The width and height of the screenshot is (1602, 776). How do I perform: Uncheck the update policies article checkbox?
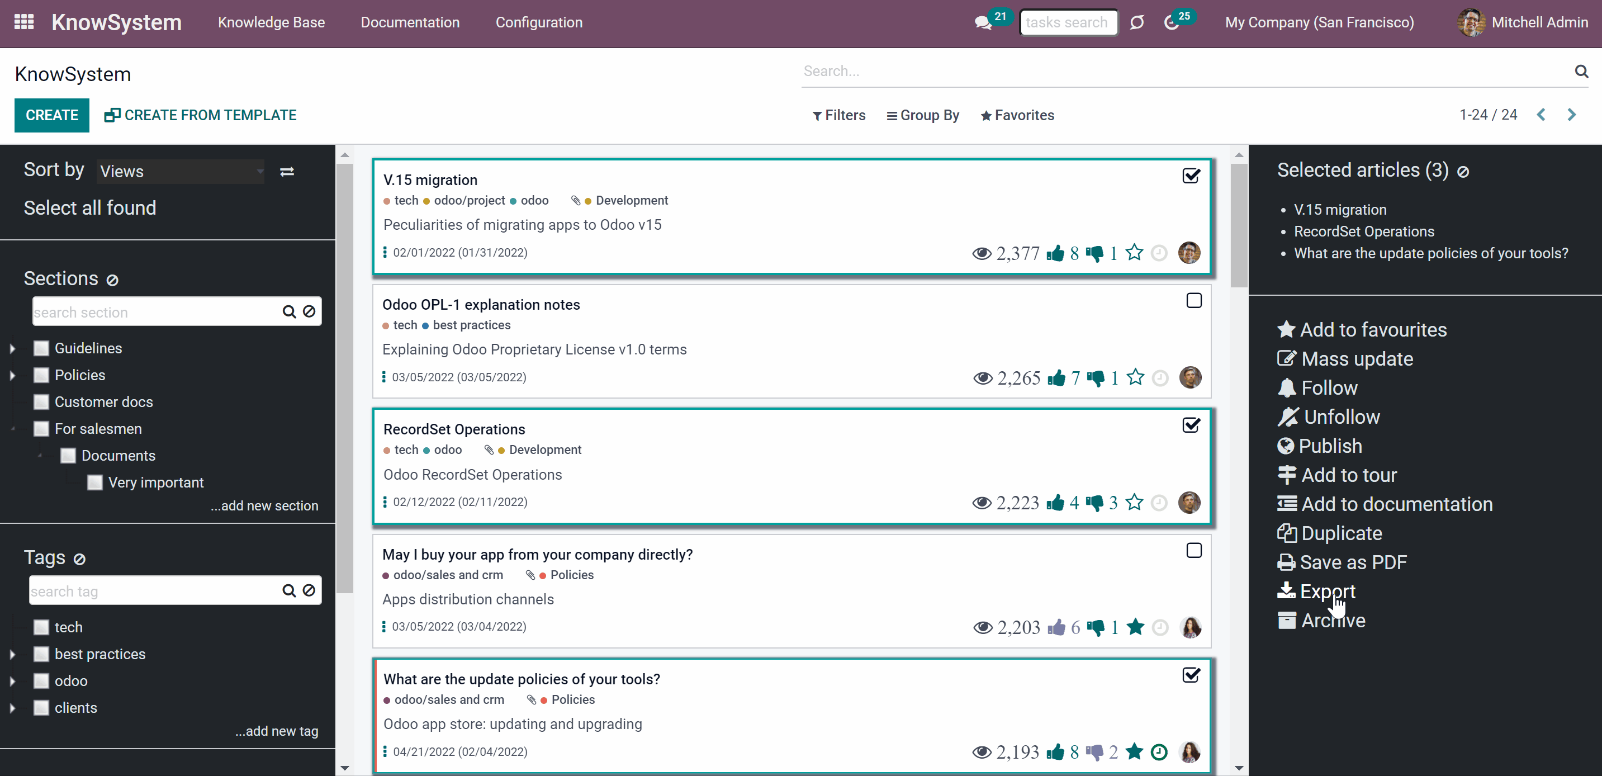[1191, 675]
